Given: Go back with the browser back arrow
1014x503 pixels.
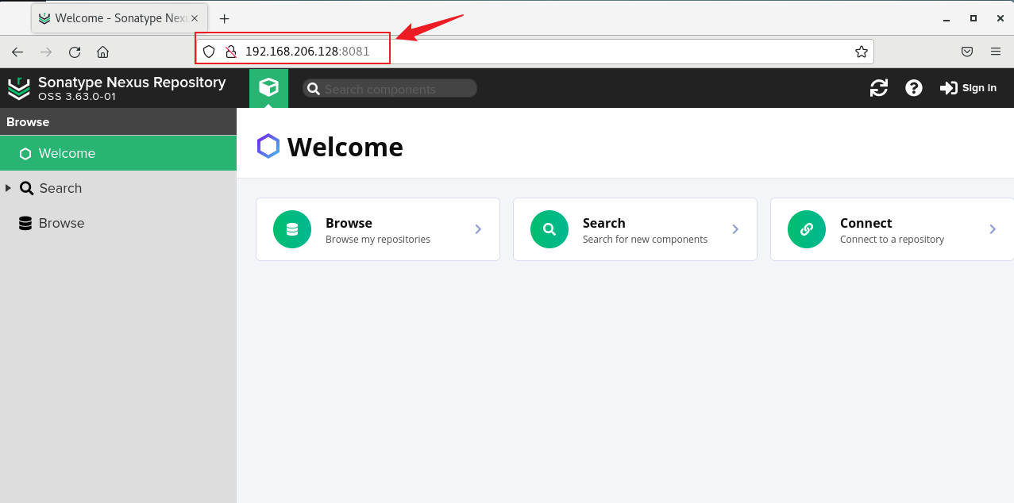Looking at the screenshot, I should click(17, 52).
